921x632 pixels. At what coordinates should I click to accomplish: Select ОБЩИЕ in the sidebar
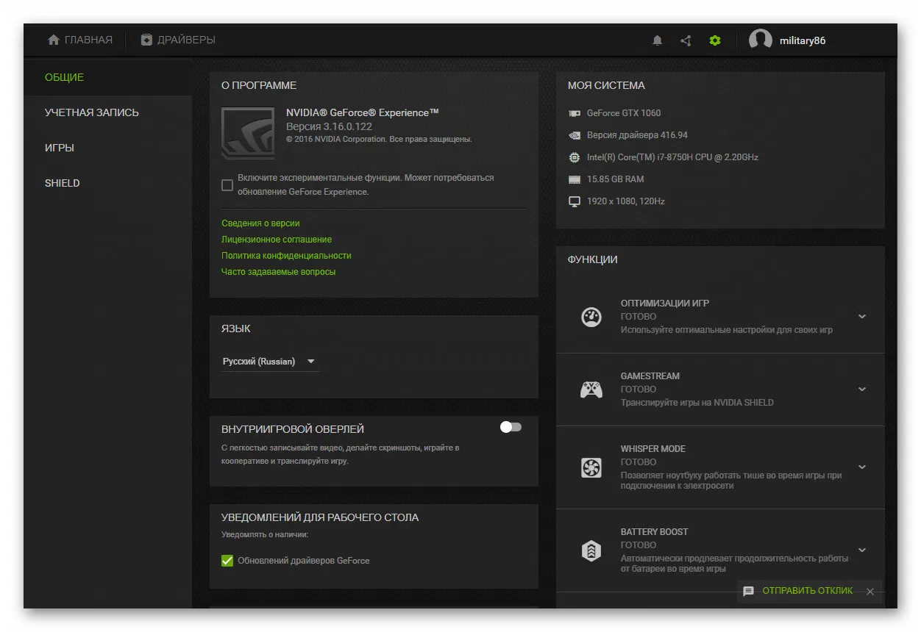[108, 77]
